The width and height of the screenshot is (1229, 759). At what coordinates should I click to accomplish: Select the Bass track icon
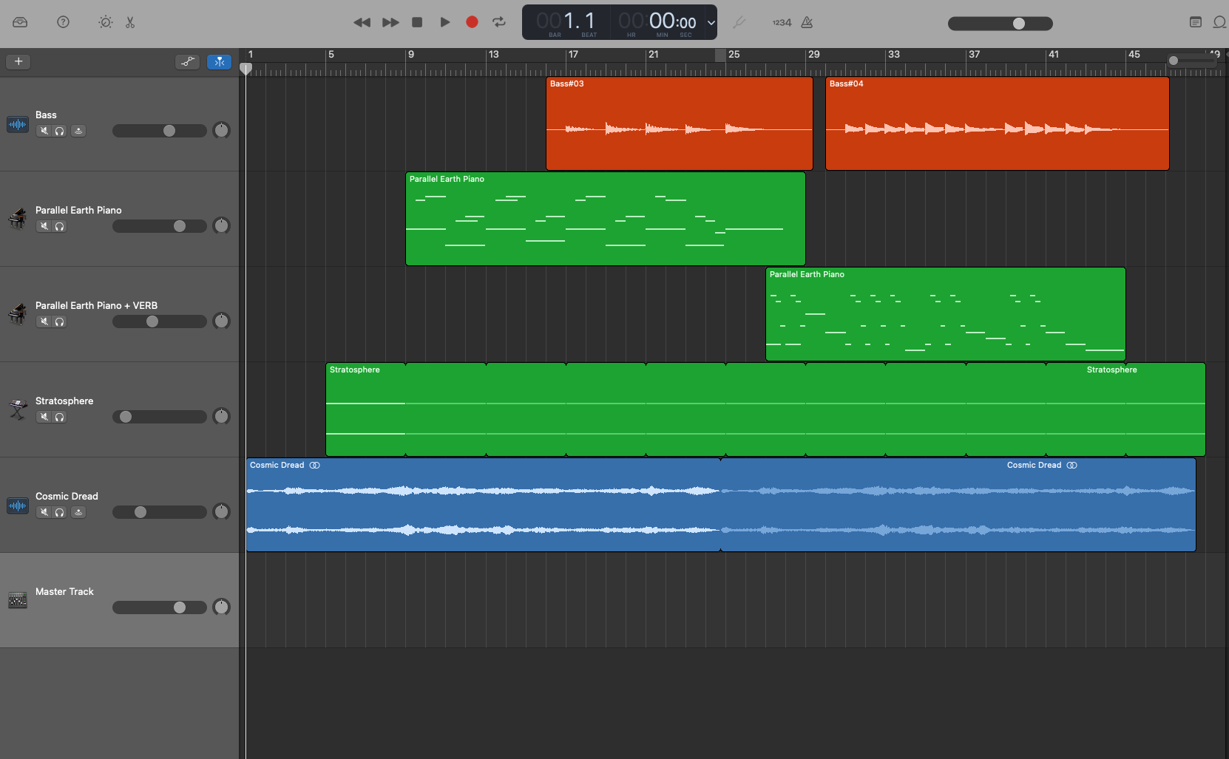point(18,124)
